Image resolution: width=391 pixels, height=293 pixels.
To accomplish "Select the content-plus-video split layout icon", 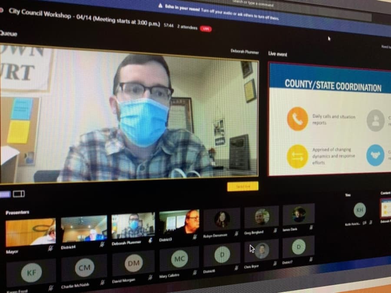I will [x=19, y=194].
